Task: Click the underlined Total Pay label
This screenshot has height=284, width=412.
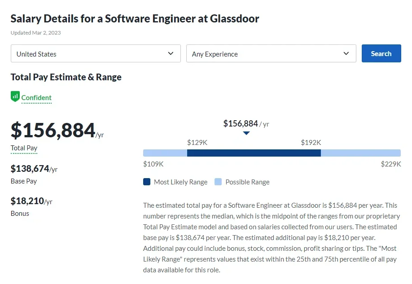Action: pyautogui.click(x=24, y=148)
